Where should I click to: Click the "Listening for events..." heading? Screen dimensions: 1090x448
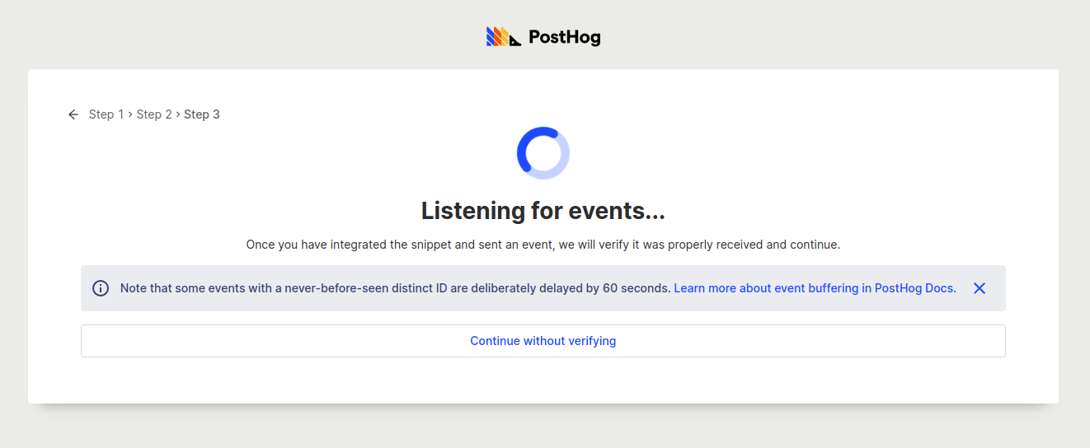[543, 211]
